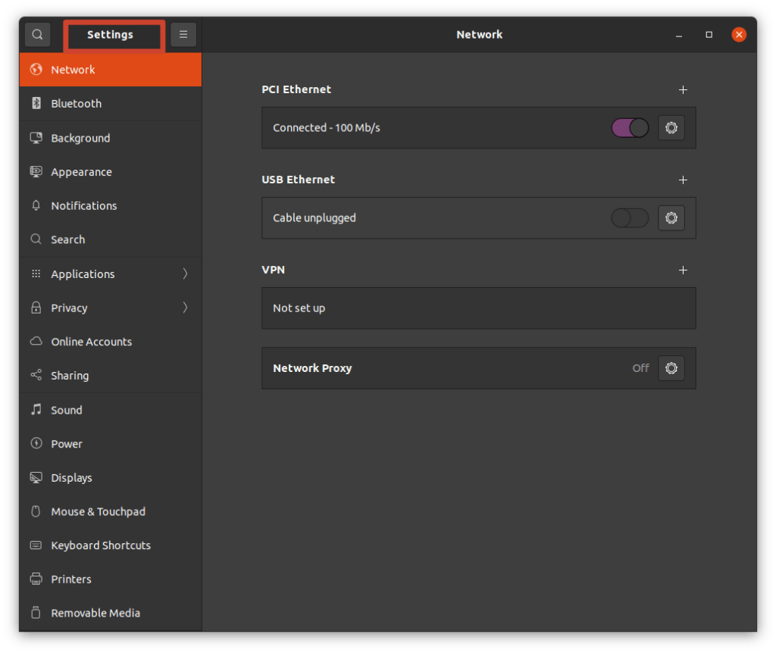Click the Printers sidebar icon

(36, 579)
